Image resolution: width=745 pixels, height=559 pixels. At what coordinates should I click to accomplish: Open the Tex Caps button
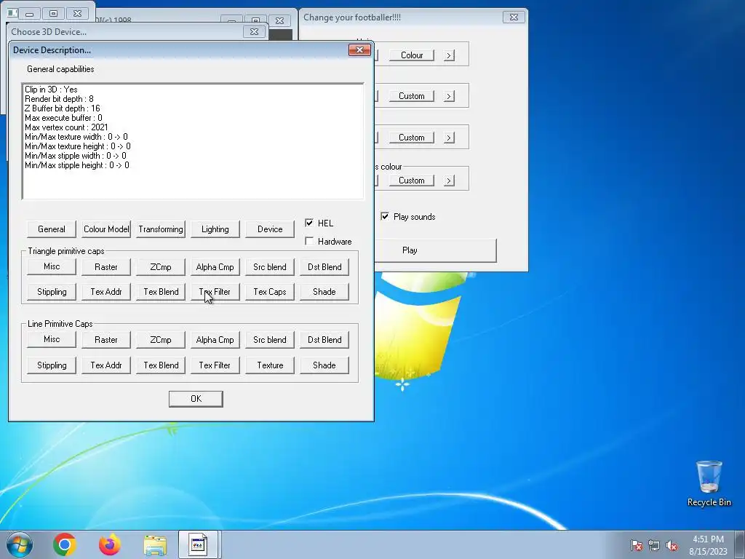270,292
